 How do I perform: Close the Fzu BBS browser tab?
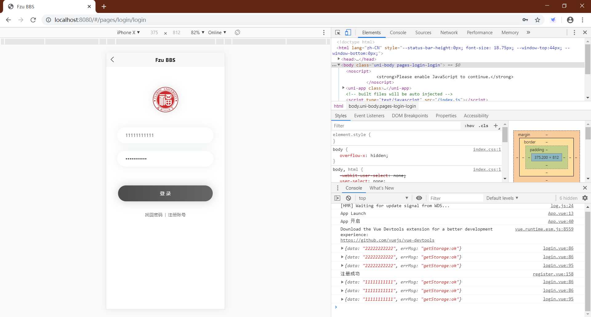89,6
